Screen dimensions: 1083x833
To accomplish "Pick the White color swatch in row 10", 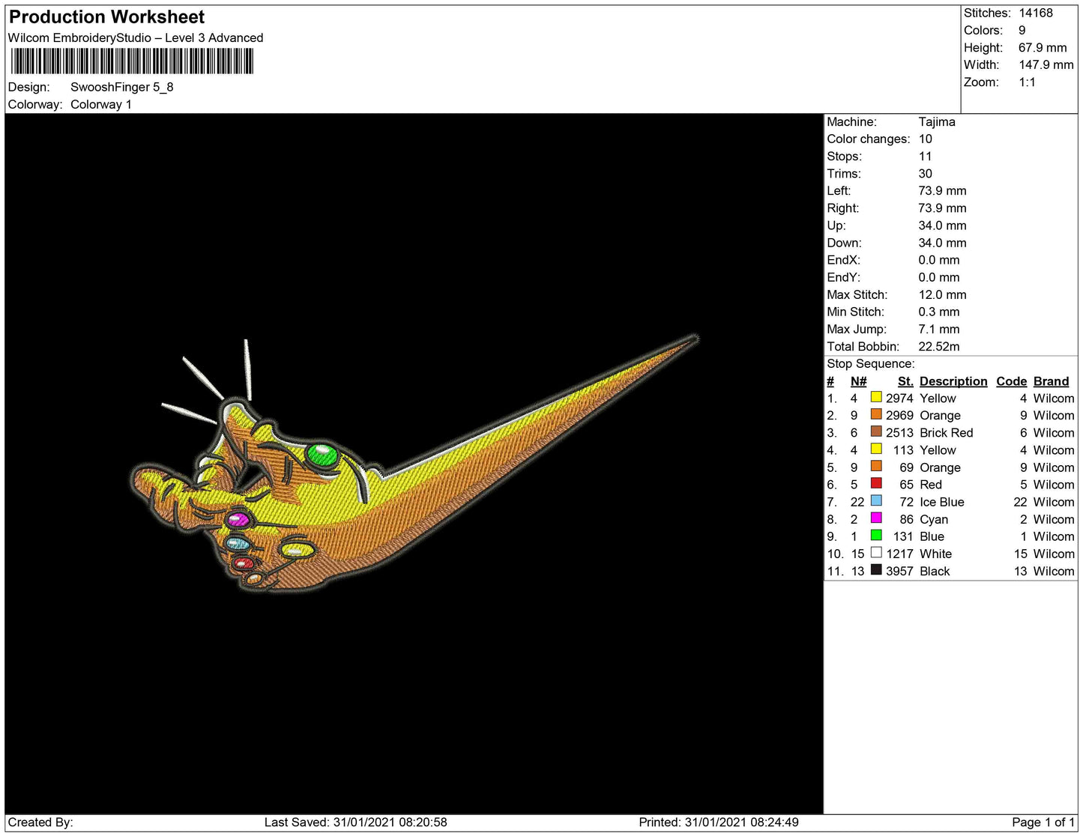I will tap(875, 552).
